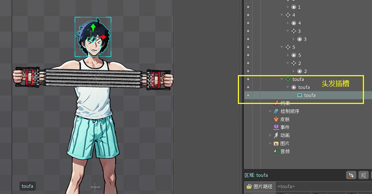
Task: Click the Animations (动画) running figure icon
Action: (x=276, y=135)
